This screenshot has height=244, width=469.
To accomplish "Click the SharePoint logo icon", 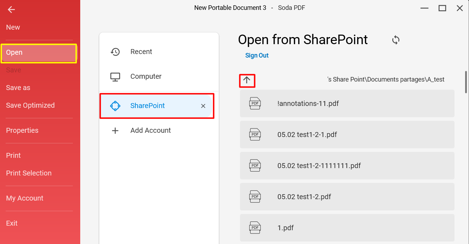I will pos(115,106).
